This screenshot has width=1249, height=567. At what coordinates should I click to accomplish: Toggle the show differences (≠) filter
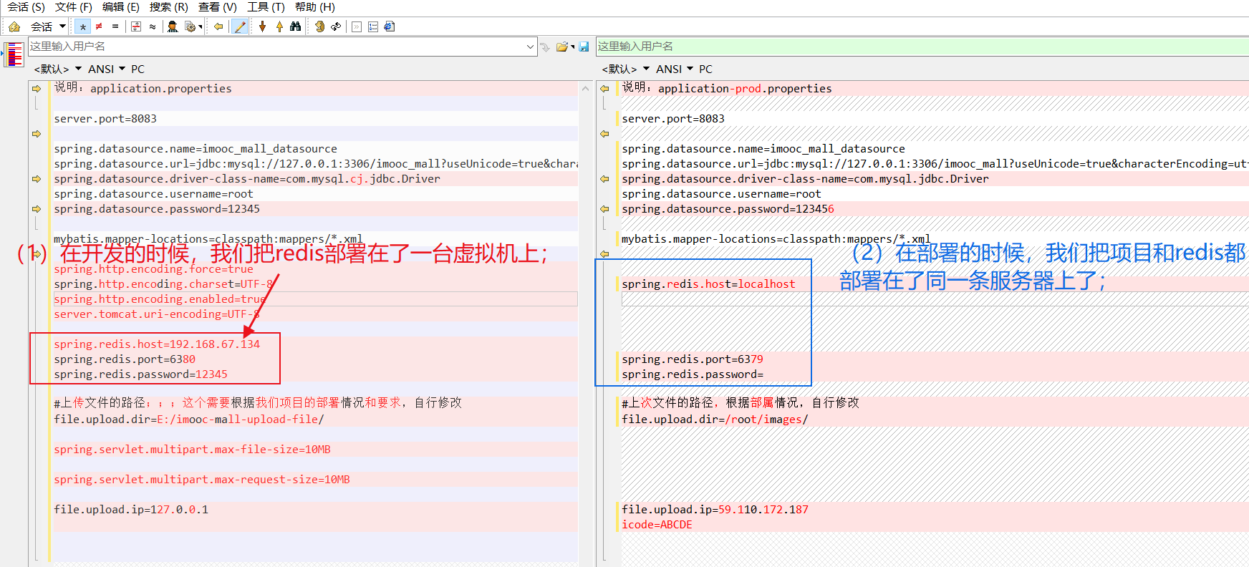click(x=99, y=26)
